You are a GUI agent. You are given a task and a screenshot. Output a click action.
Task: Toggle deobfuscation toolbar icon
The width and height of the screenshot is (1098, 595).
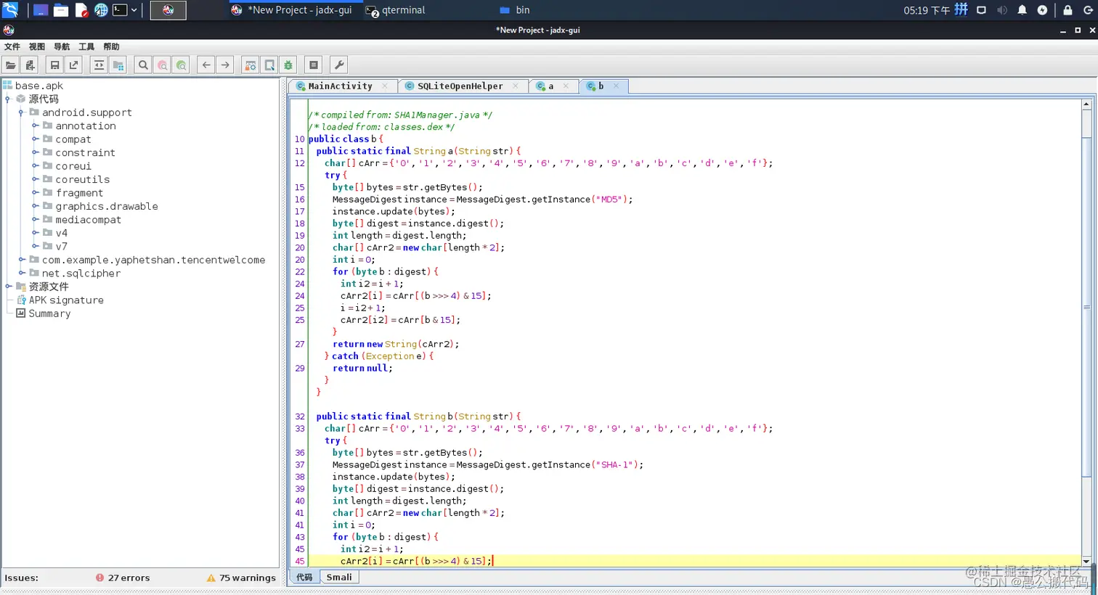pos(251,65)
